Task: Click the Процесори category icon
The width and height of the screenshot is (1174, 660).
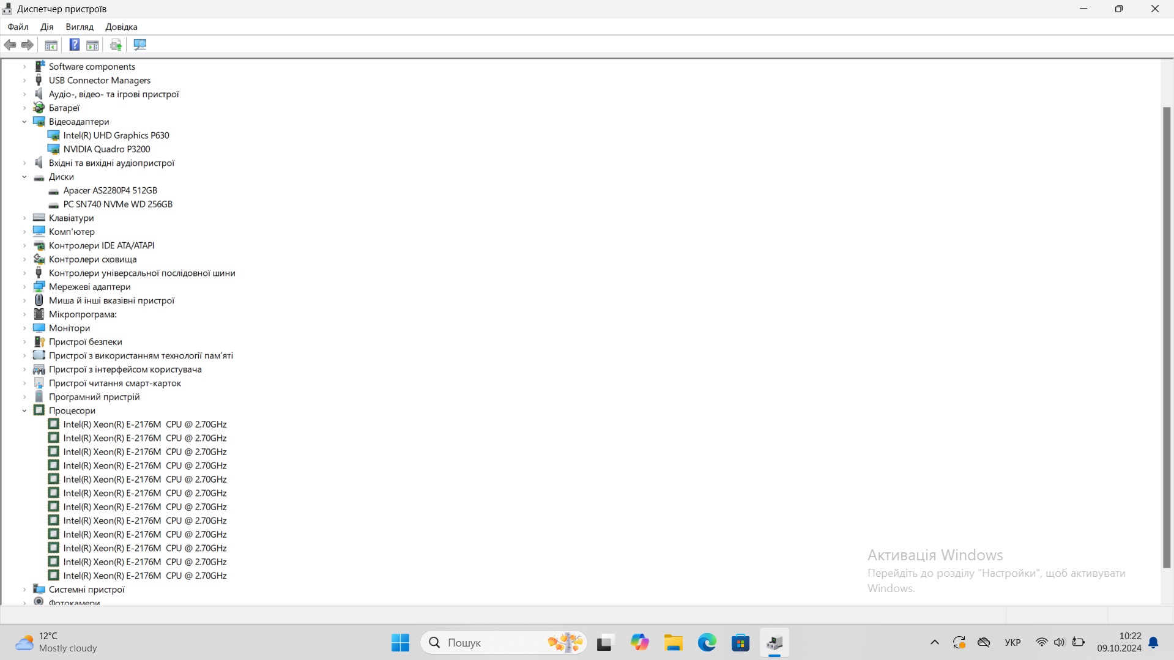Action: 39,410
